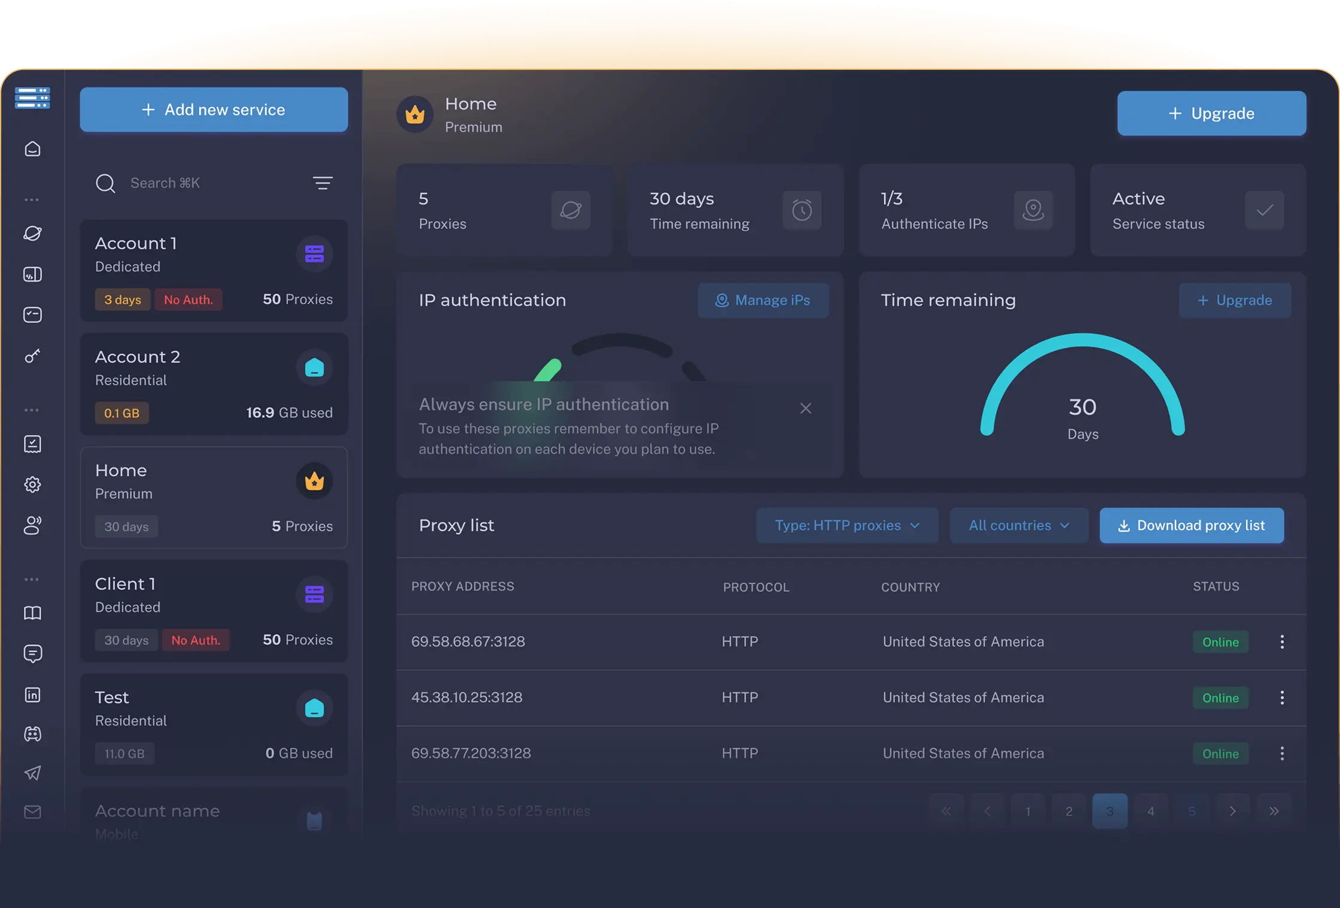
Task: Click the No Auth. tag on Account 1
Action: click(x=188, y=300)
